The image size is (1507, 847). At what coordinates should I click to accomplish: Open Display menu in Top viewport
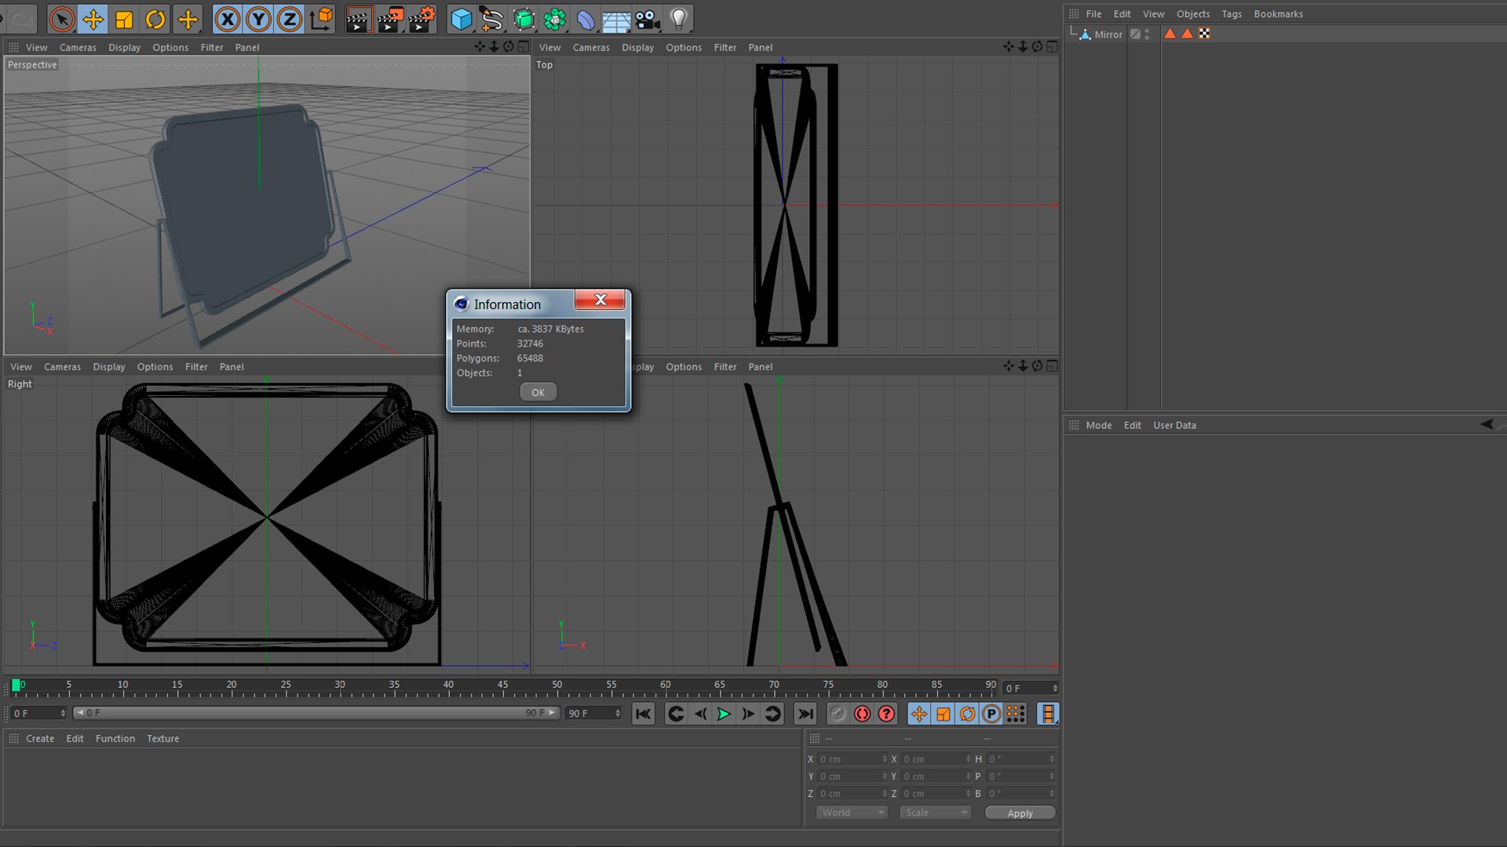[637, 47]
